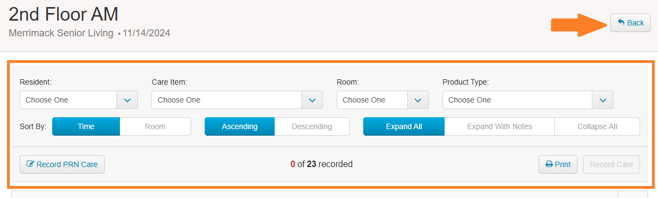658x198 pixels.
Task: Open the Resident dropdown arrow
Action: pos(127,100)
